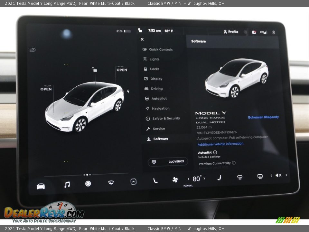Tap the Bluetooth icon in status bar
The image size is (309, 232).
tap(274, 32)
